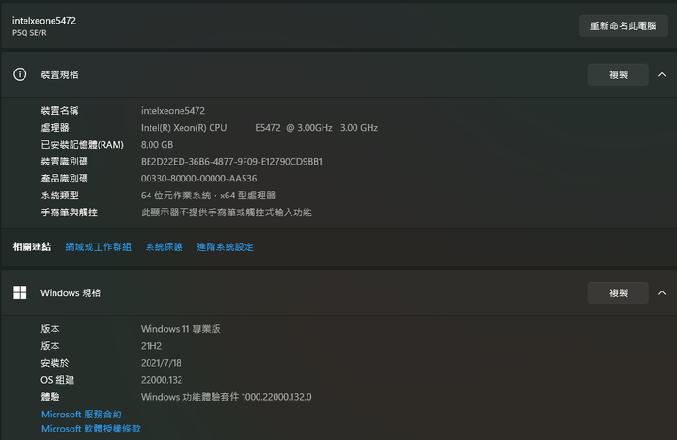Click the 重新命名此電腦 button
677x440 pixels.
click(623, 26)
